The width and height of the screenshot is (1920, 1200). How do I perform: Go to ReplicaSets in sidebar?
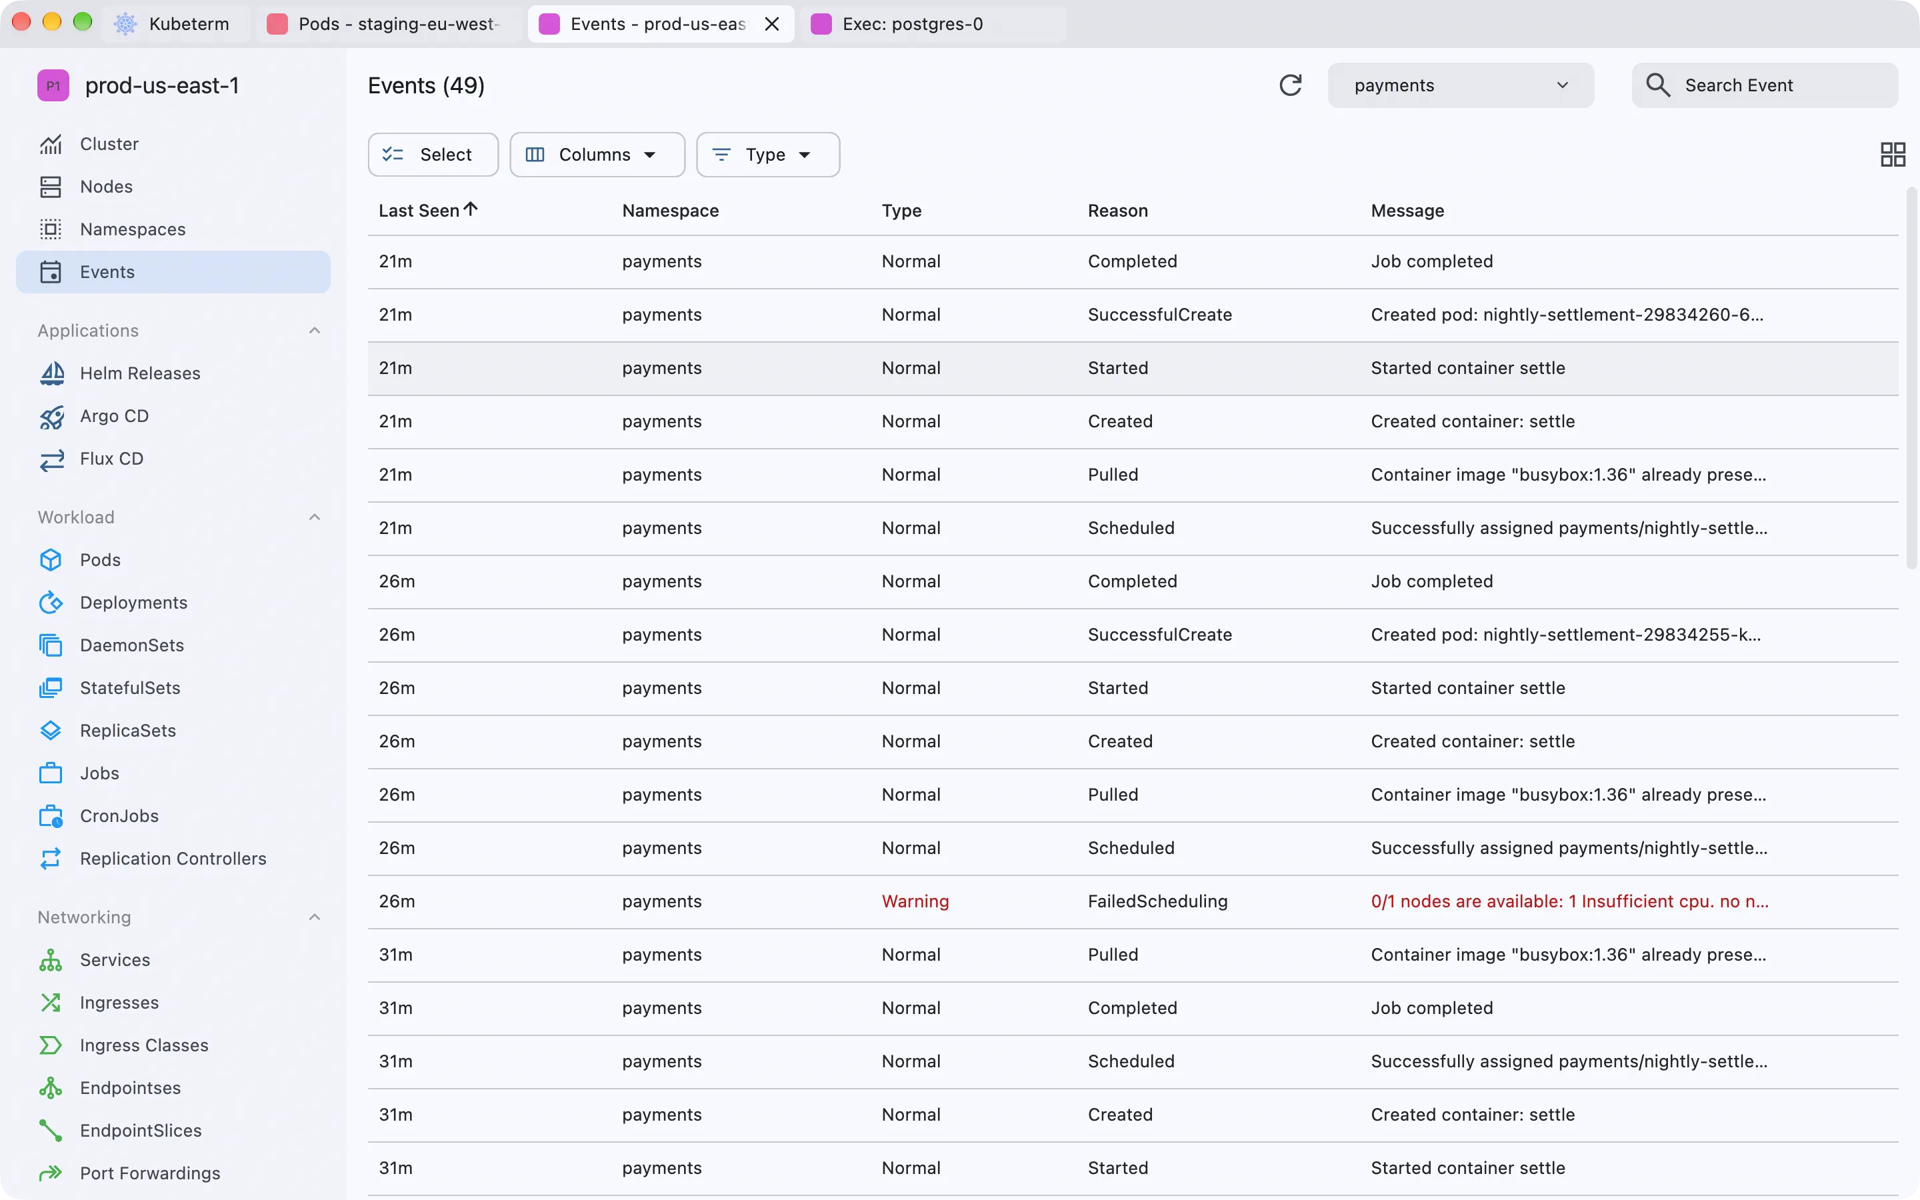pos(173,731)
